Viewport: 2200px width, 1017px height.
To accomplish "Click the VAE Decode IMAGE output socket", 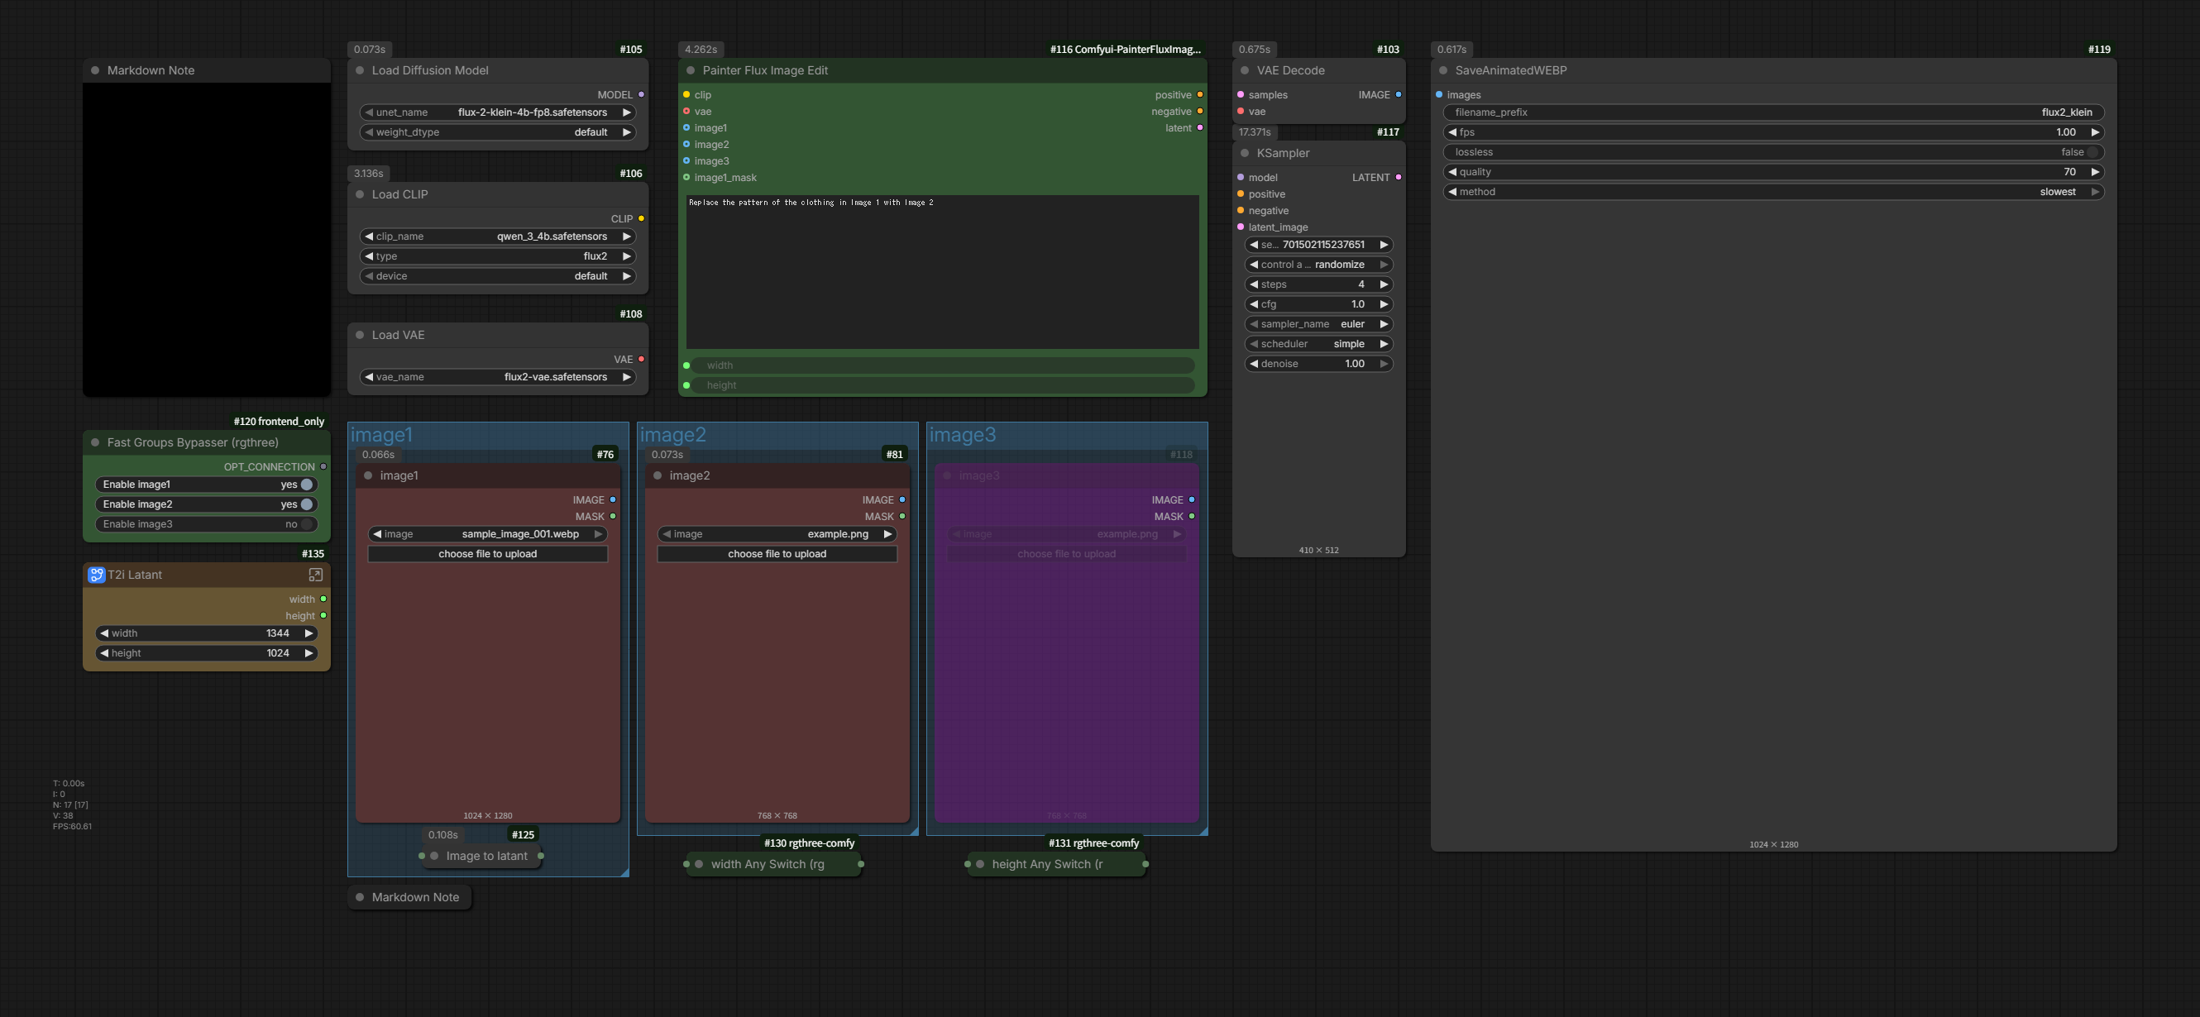I will click(x=1398, y=95).
